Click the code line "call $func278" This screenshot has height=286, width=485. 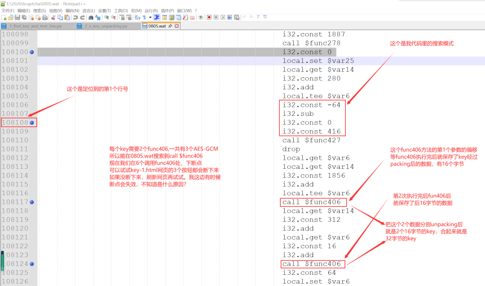[x=311, y=43]
